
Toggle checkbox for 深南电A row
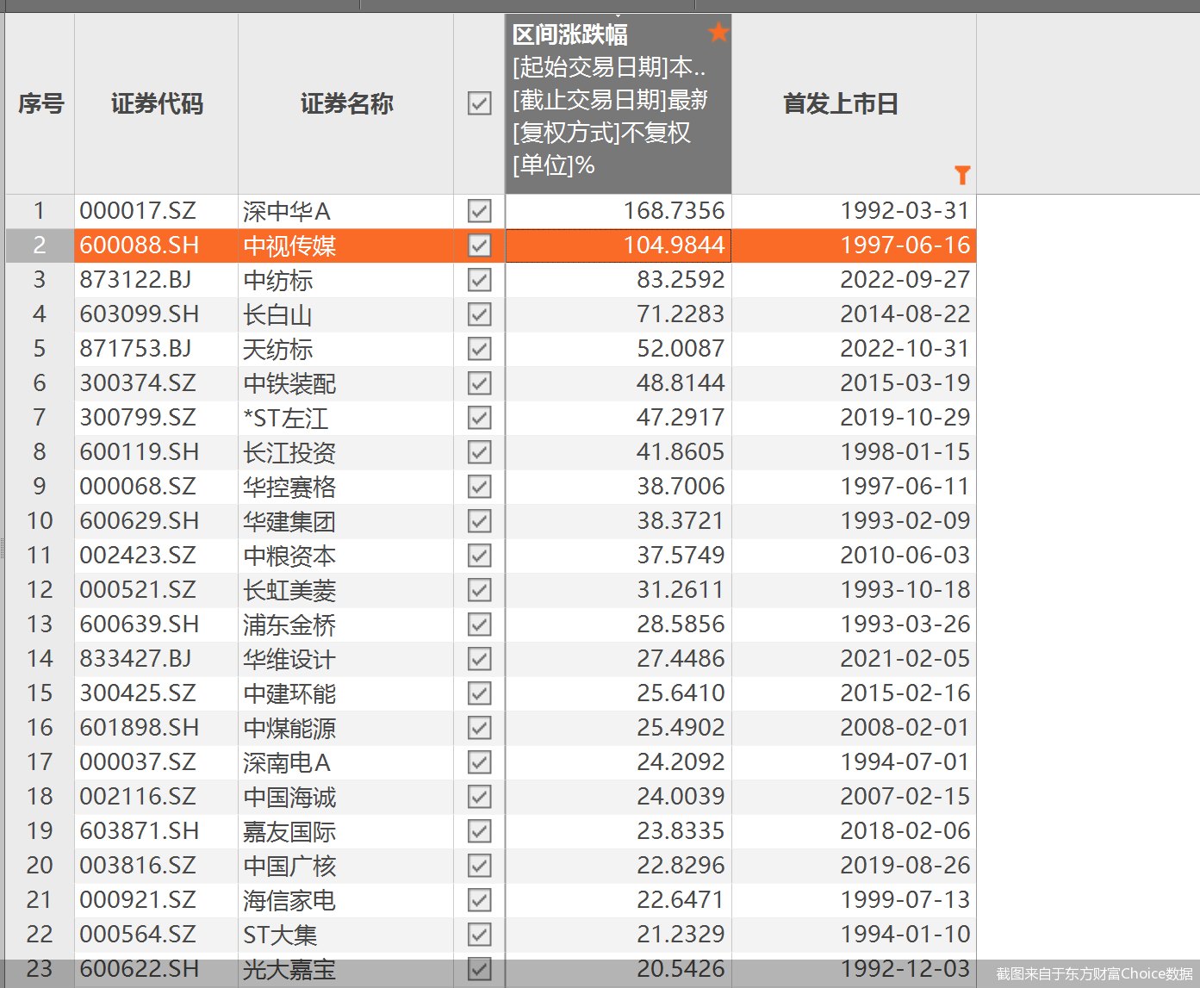tap(480, 762)
